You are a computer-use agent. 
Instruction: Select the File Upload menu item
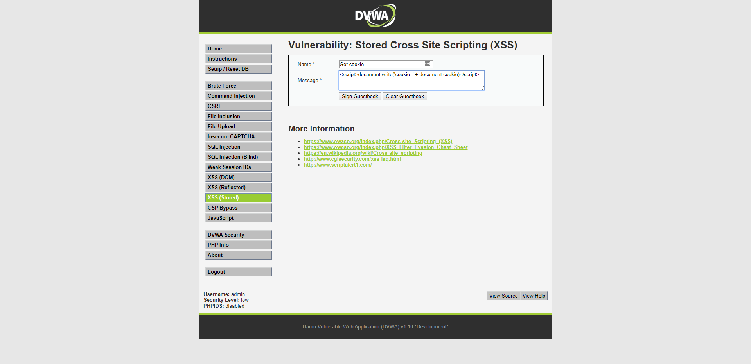(238, 126)
